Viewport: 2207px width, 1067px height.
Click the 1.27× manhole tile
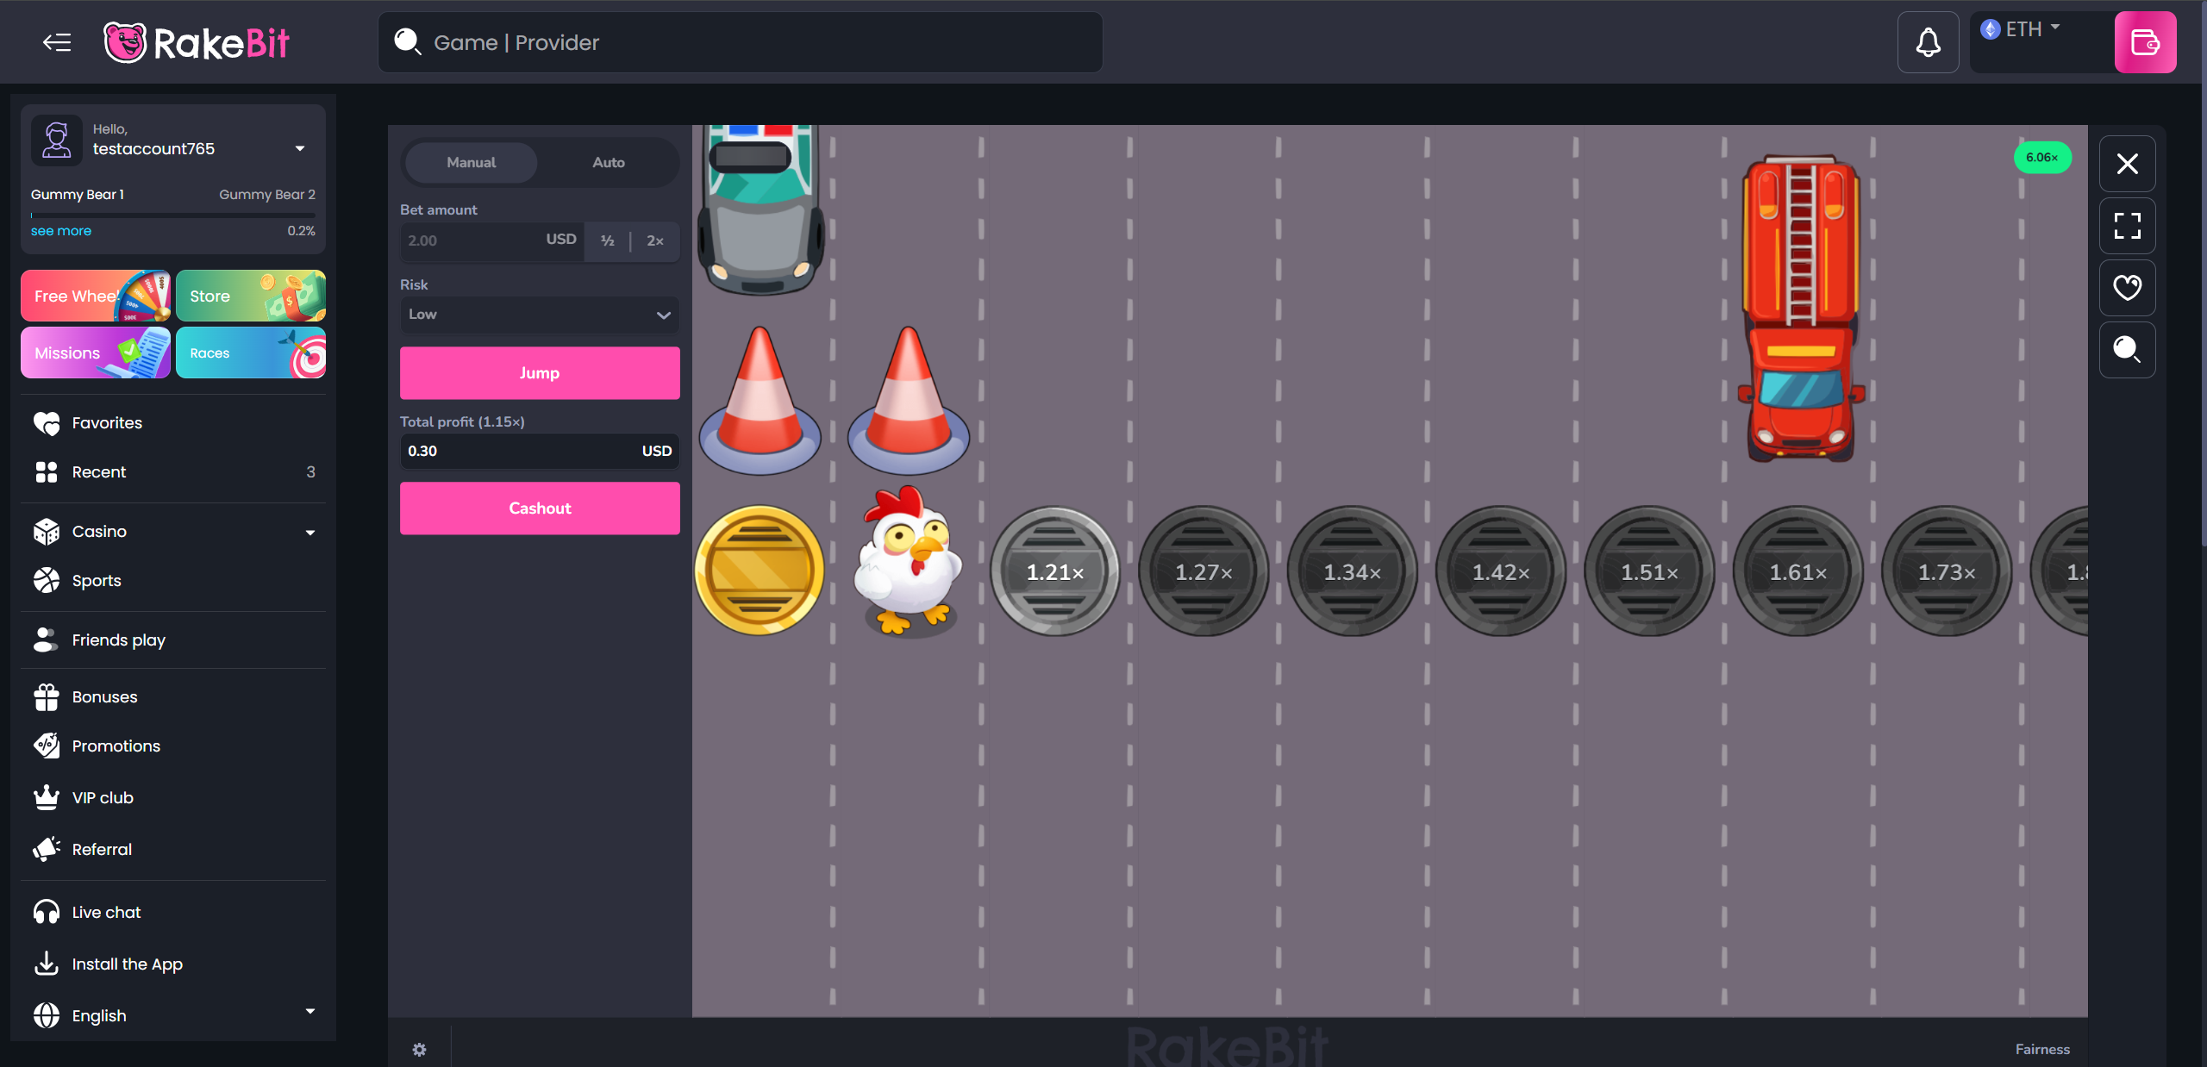(x=1204, y=571)
